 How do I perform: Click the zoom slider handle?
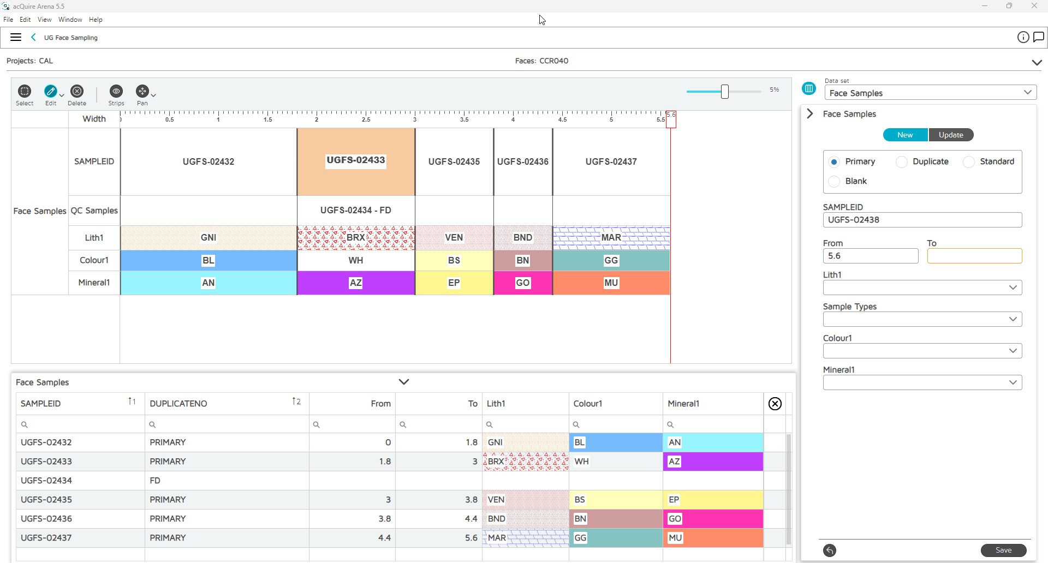(x=725, y=92)
